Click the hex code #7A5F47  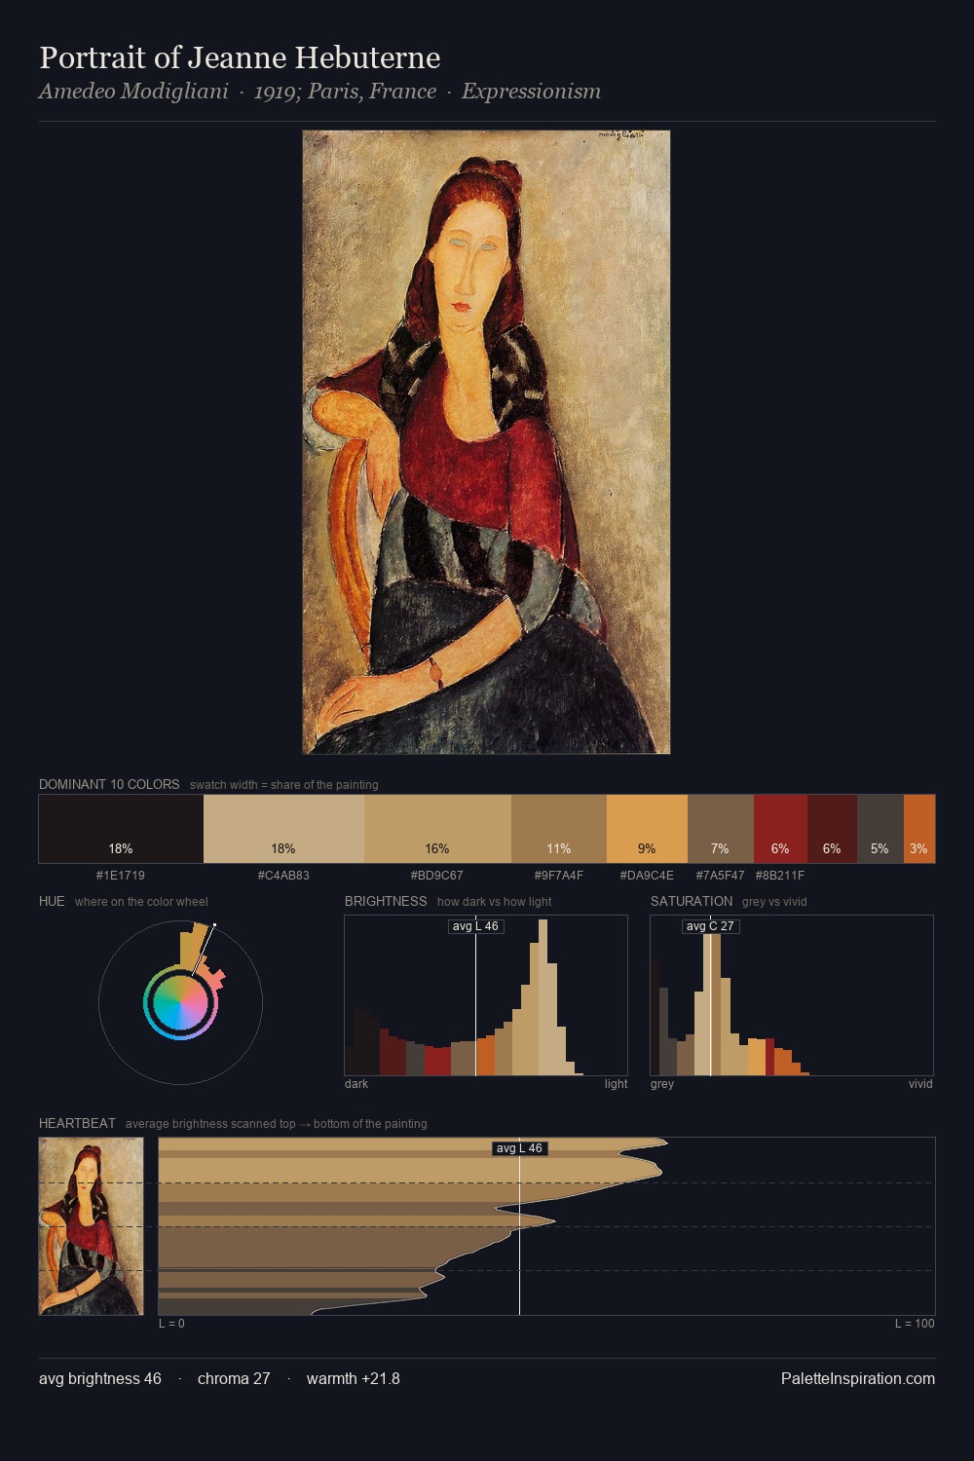(x=721, y=876)
